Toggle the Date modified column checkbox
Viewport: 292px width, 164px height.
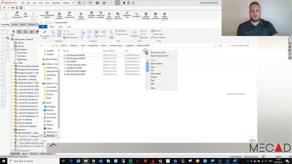pos(147,64)
